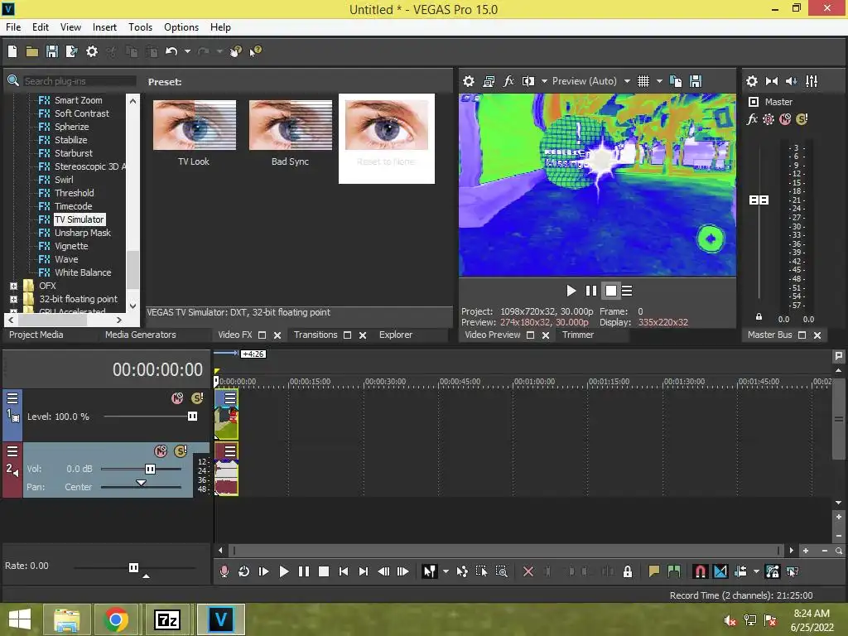Open the mixing console icon

click(x=812, y=81)
